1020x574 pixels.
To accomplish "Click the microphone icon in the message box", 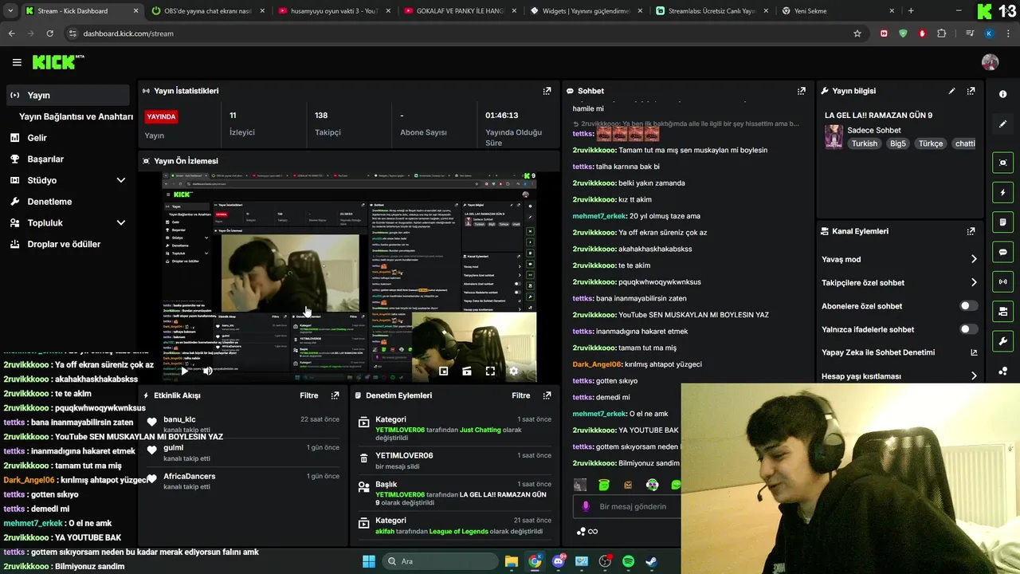I will tap(586, 506).
